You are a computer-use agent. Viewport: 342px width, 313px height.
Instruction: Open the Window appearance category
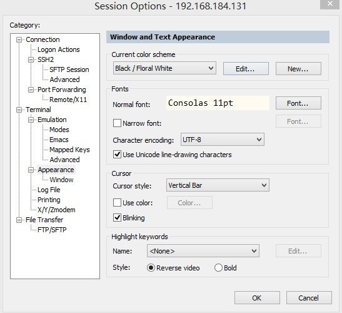[61, 180]
